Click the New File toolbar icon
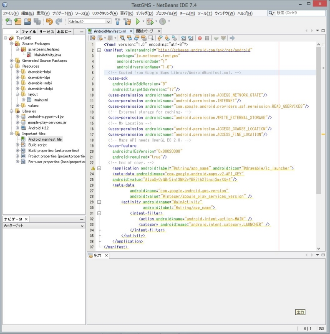Viewport: 330px width, 334px height. (x=8, y=21)
